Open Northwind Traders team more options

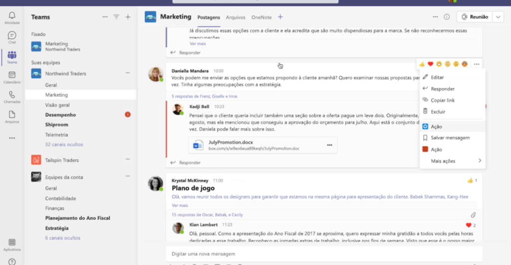pos(128,73)
